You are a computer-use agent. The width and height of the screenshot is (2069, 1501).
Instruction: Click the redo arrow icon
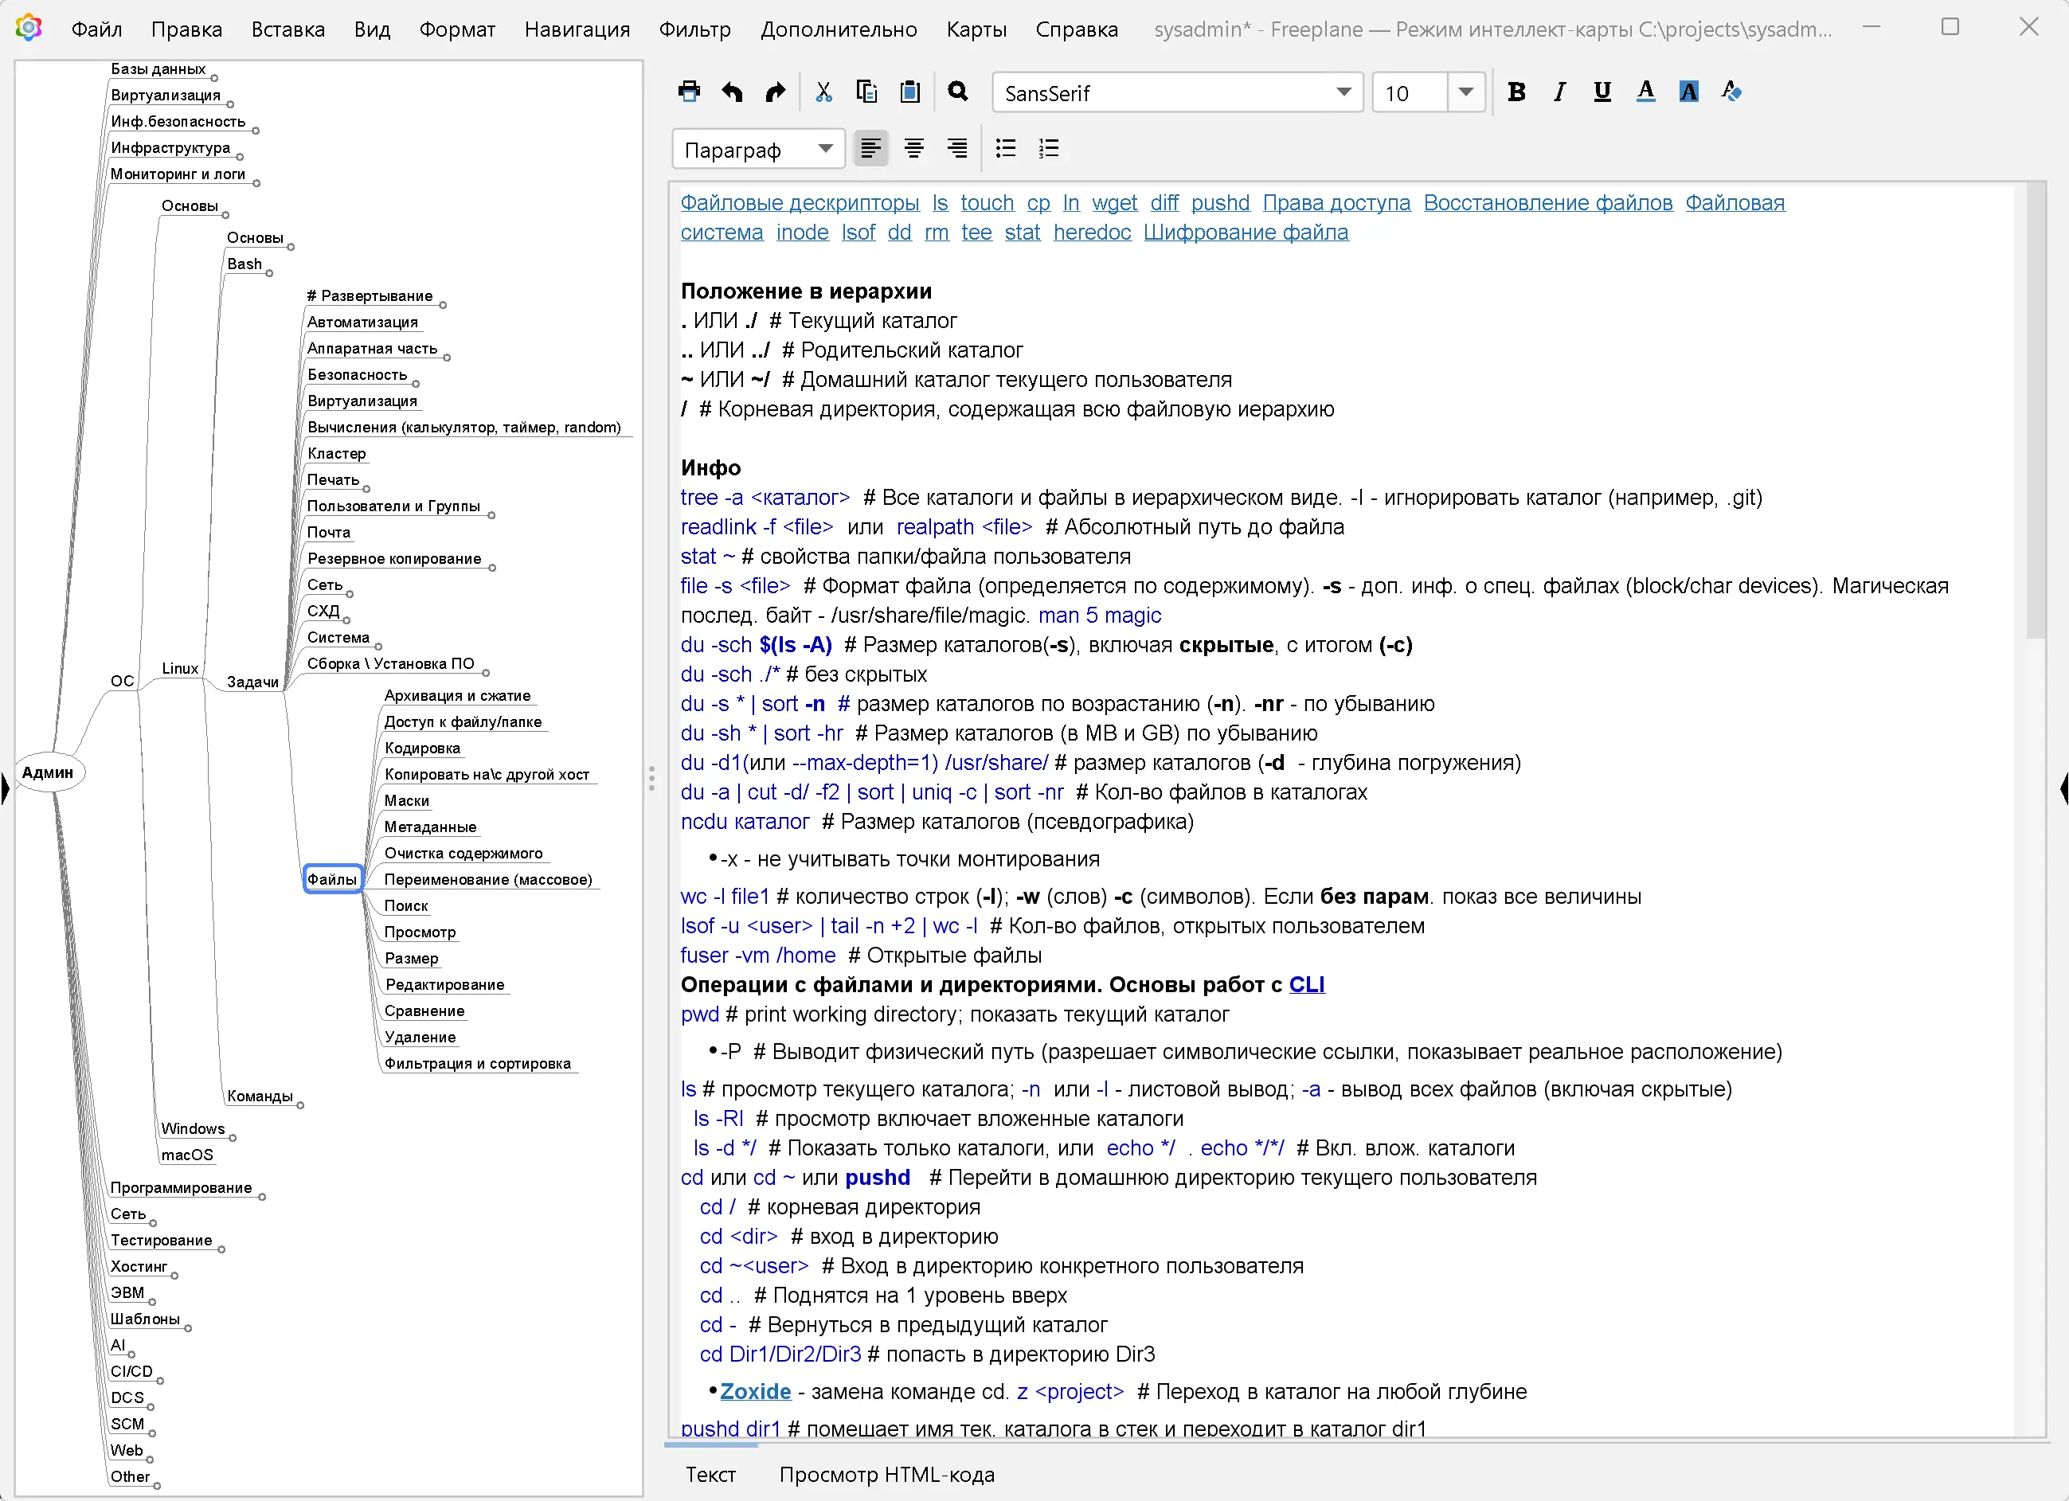pyautogui.click(x=776, y=92)
